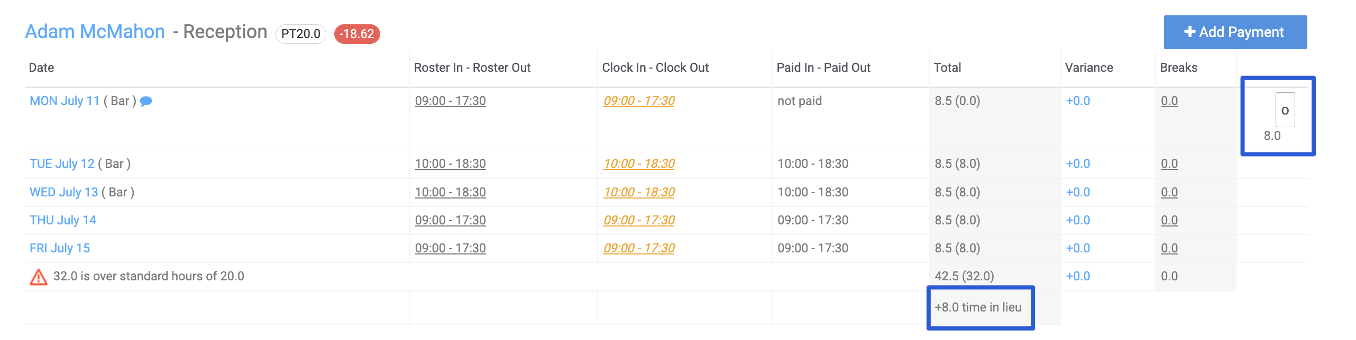The image size is (1356, 340).
Task: Select the MON July 11 date link
Action: pyautogui.click(x=64, y=100)
